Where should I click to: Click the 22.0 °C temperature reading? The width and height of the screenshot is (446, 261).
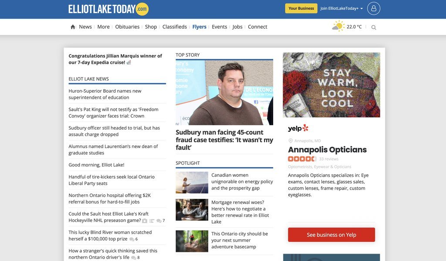point(354,27)
